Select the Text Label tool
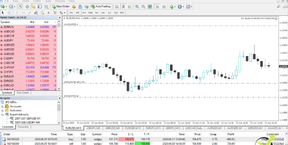288x145 pixels. 55,13
